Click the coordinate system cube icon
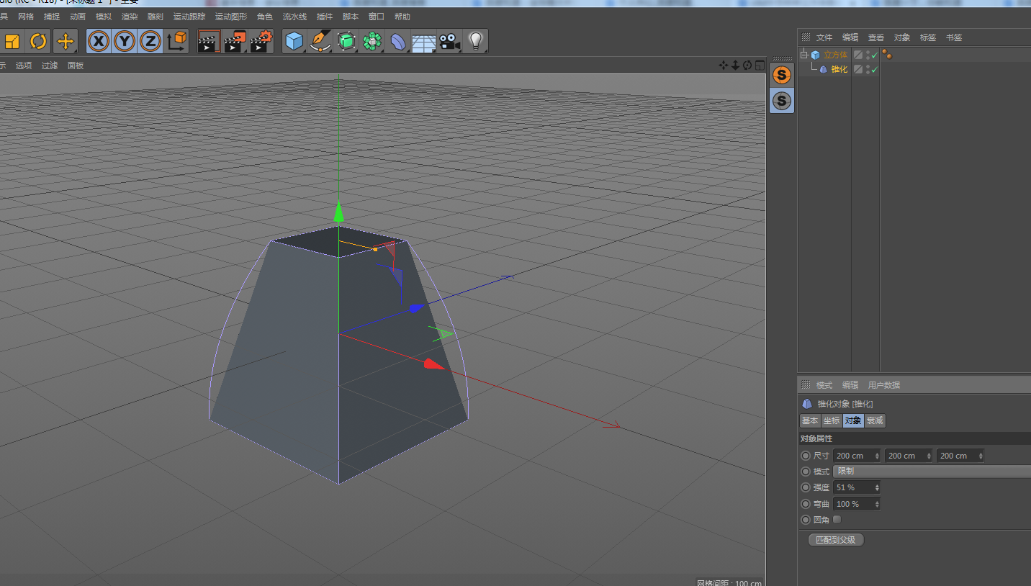The height and width of the screenshot is (586, 1031). [x=177, y=41]
